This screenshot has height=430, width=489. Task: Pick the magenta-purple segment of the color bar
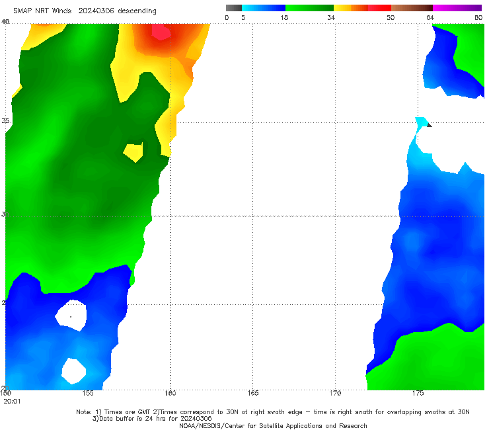point(457,8)
